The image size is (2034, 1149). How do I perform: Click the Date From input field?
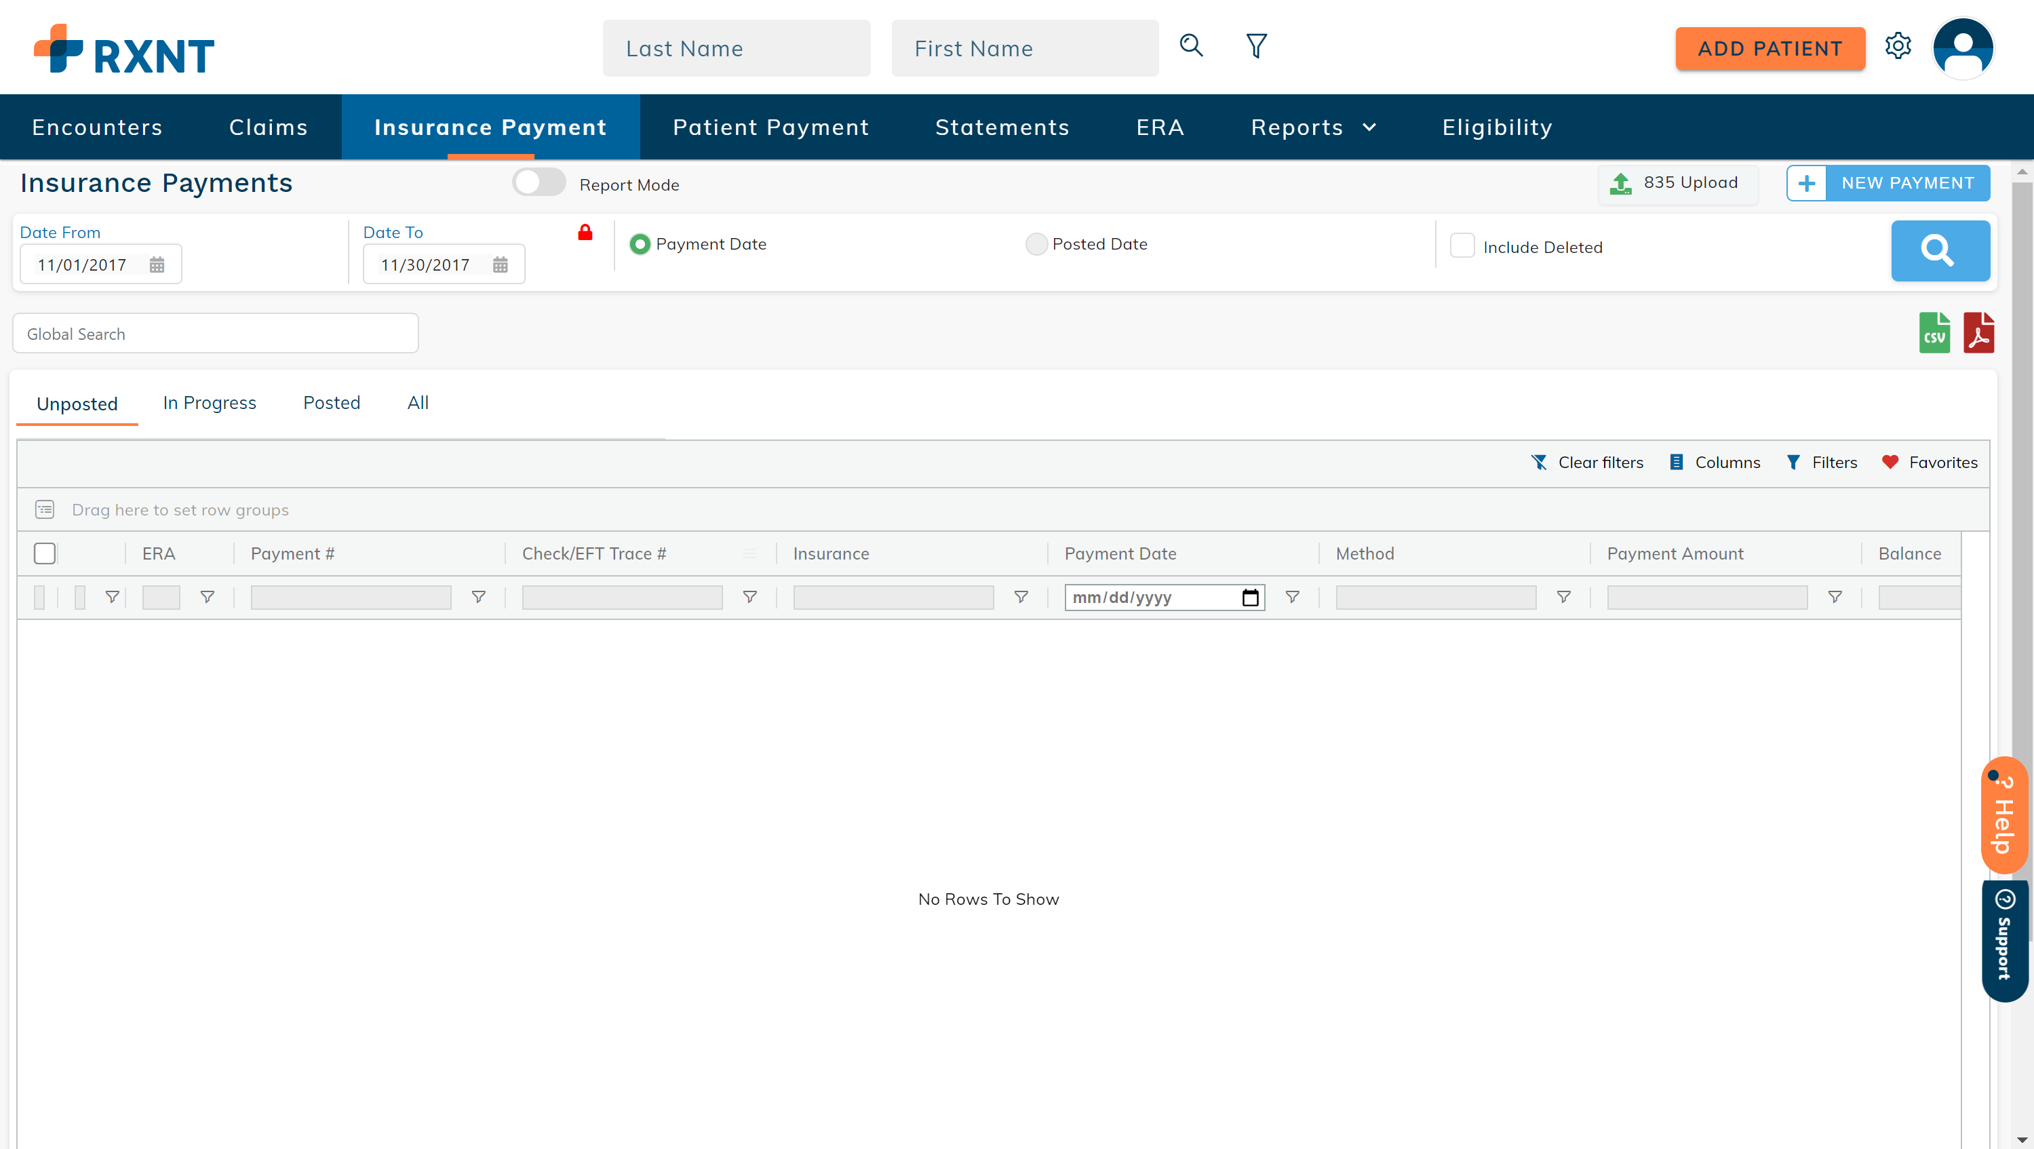(100, 265)
